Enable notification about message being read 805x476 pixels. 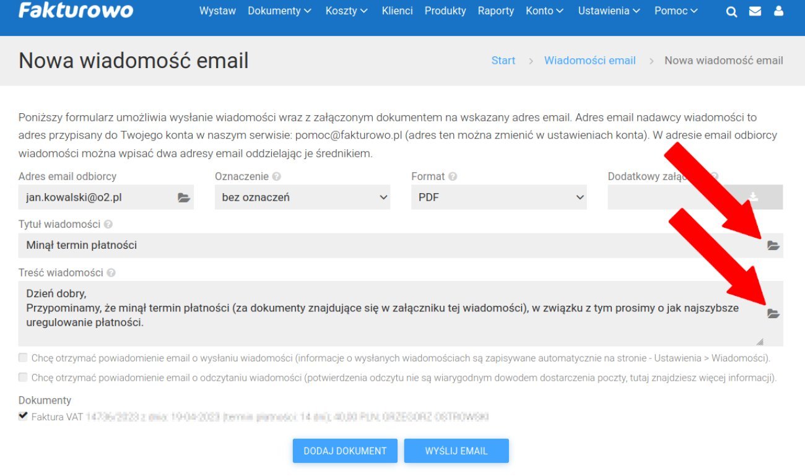point(23,377)
